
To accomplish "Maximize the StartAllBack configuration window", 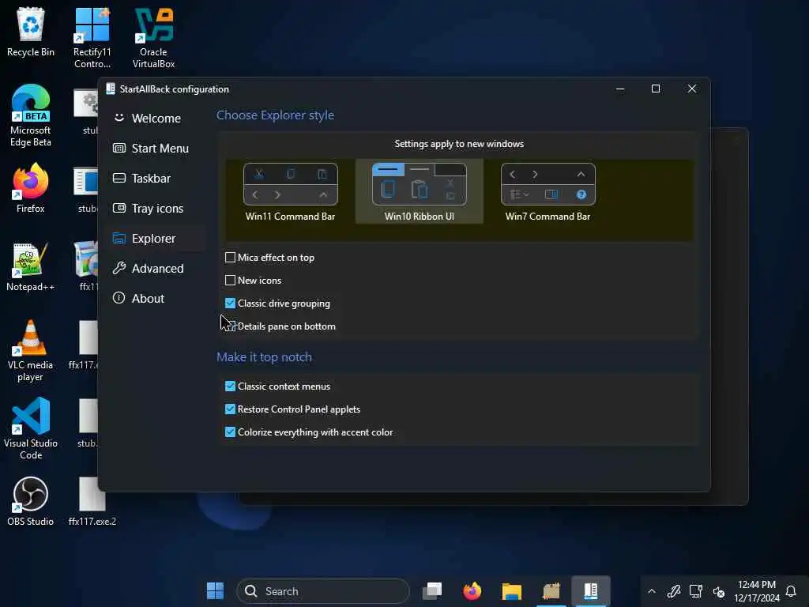I will [x=656, y=89].
